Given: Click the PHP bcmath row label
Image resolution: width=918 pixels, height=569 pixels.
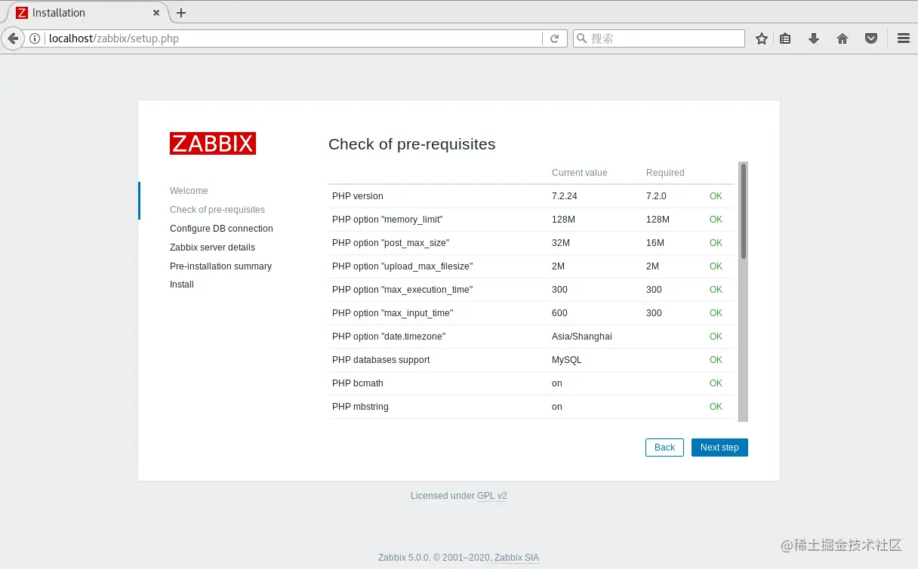Looking at the screenshot, I should point(358,383).
